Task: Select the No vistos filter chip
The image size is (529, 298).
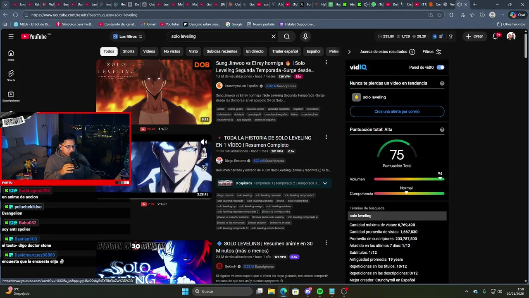Action: pyautogui.click(x=172, y=52)
